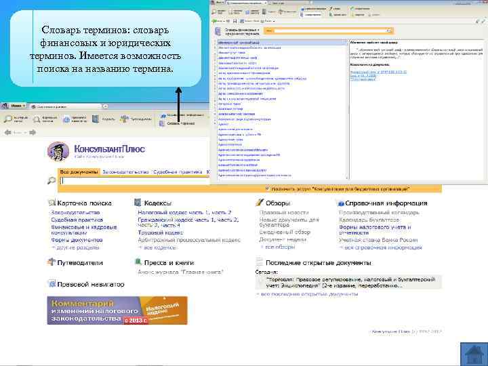Viewport: 488px width, 366px height.
Task: Go forward with the right arrow button
Action: 33,132
